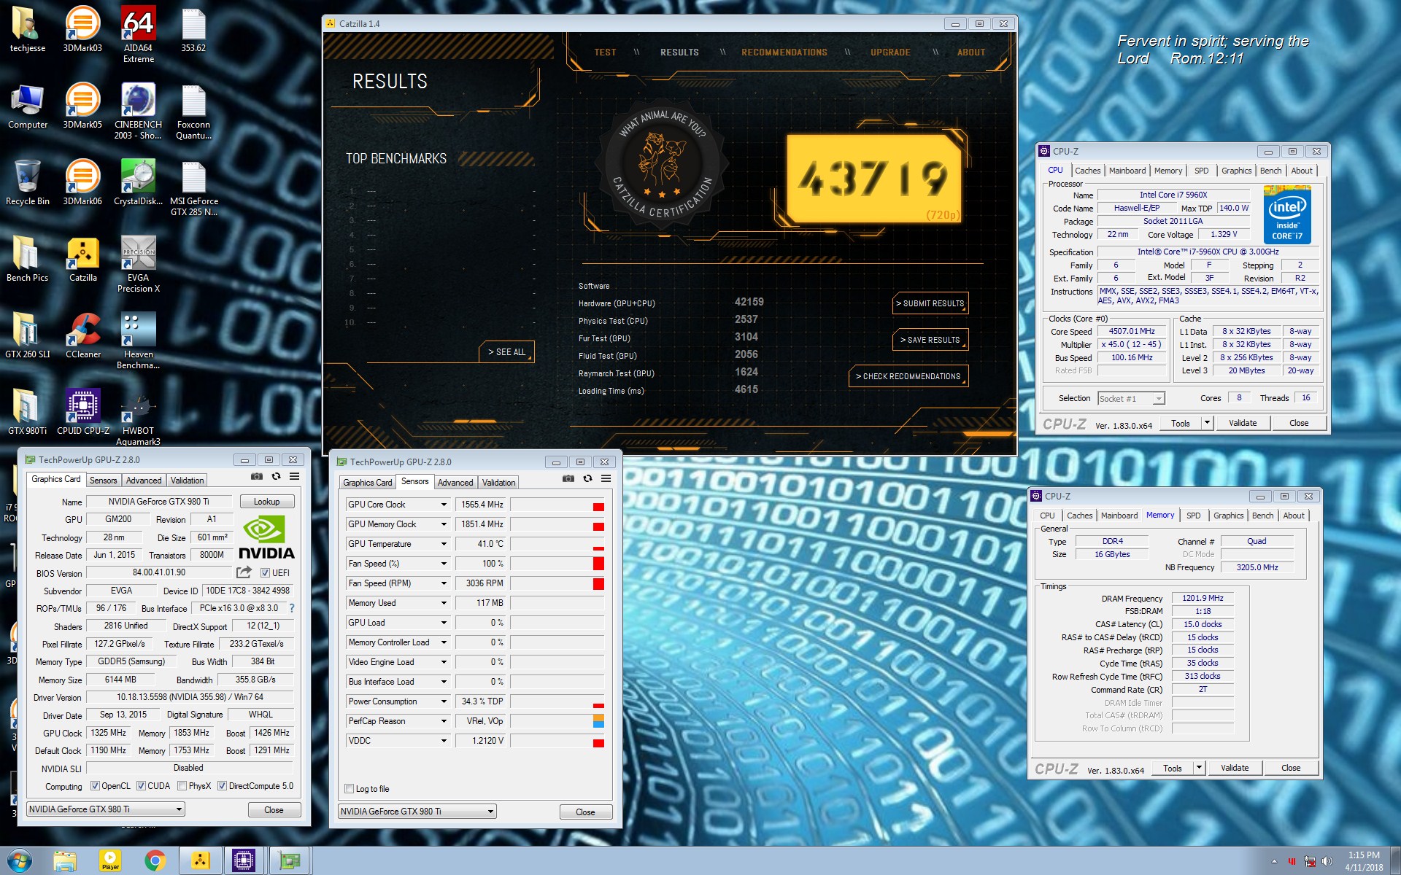Click CHECK RECOMMENDATIONS in Catzilla
The height and width of the screenshot is (875, 1401).
pos(908,376)
